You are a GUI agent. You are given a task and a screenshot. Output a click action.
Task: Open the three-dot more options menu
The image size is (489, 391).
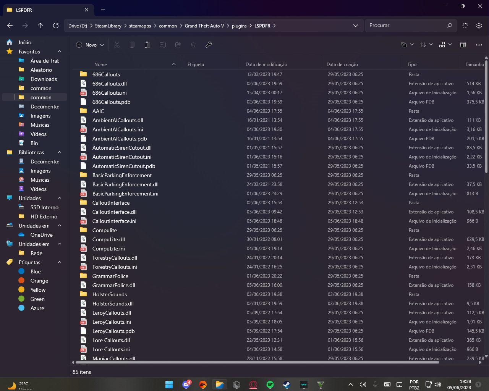[x=479, y=45]
